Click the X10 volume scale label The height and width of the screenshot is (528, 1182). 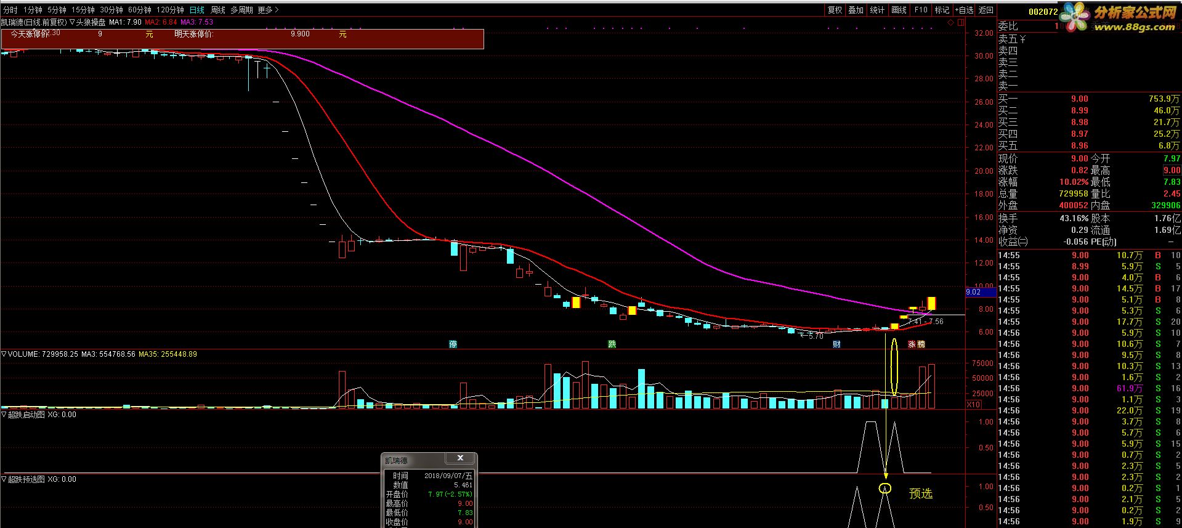(x=974, y=405)
